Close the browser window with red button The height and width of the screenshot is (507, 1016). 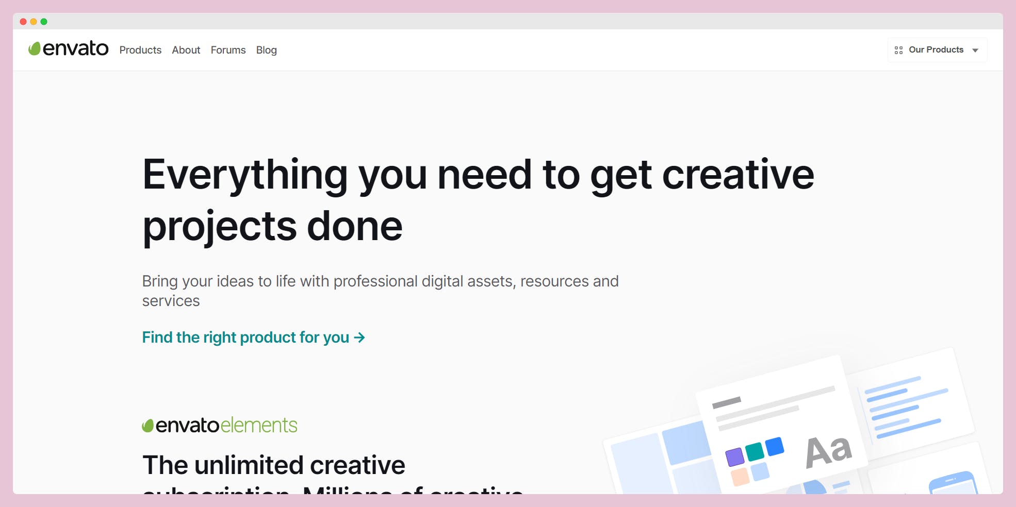pyautogui.click(x=23, y=22)
